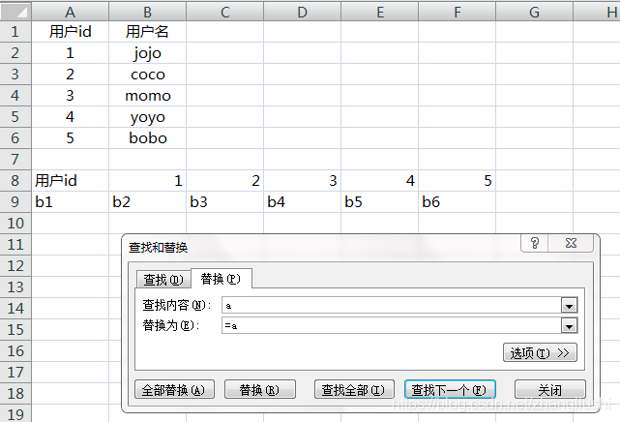The width and height of the screenshot is (620, 422).
Task: Click cell A4 containing 3
Action: click(x=70, y=96)
